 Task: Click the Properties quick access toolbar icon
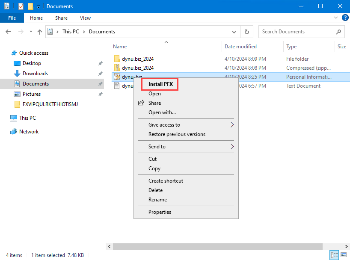(x=21, y=6)
